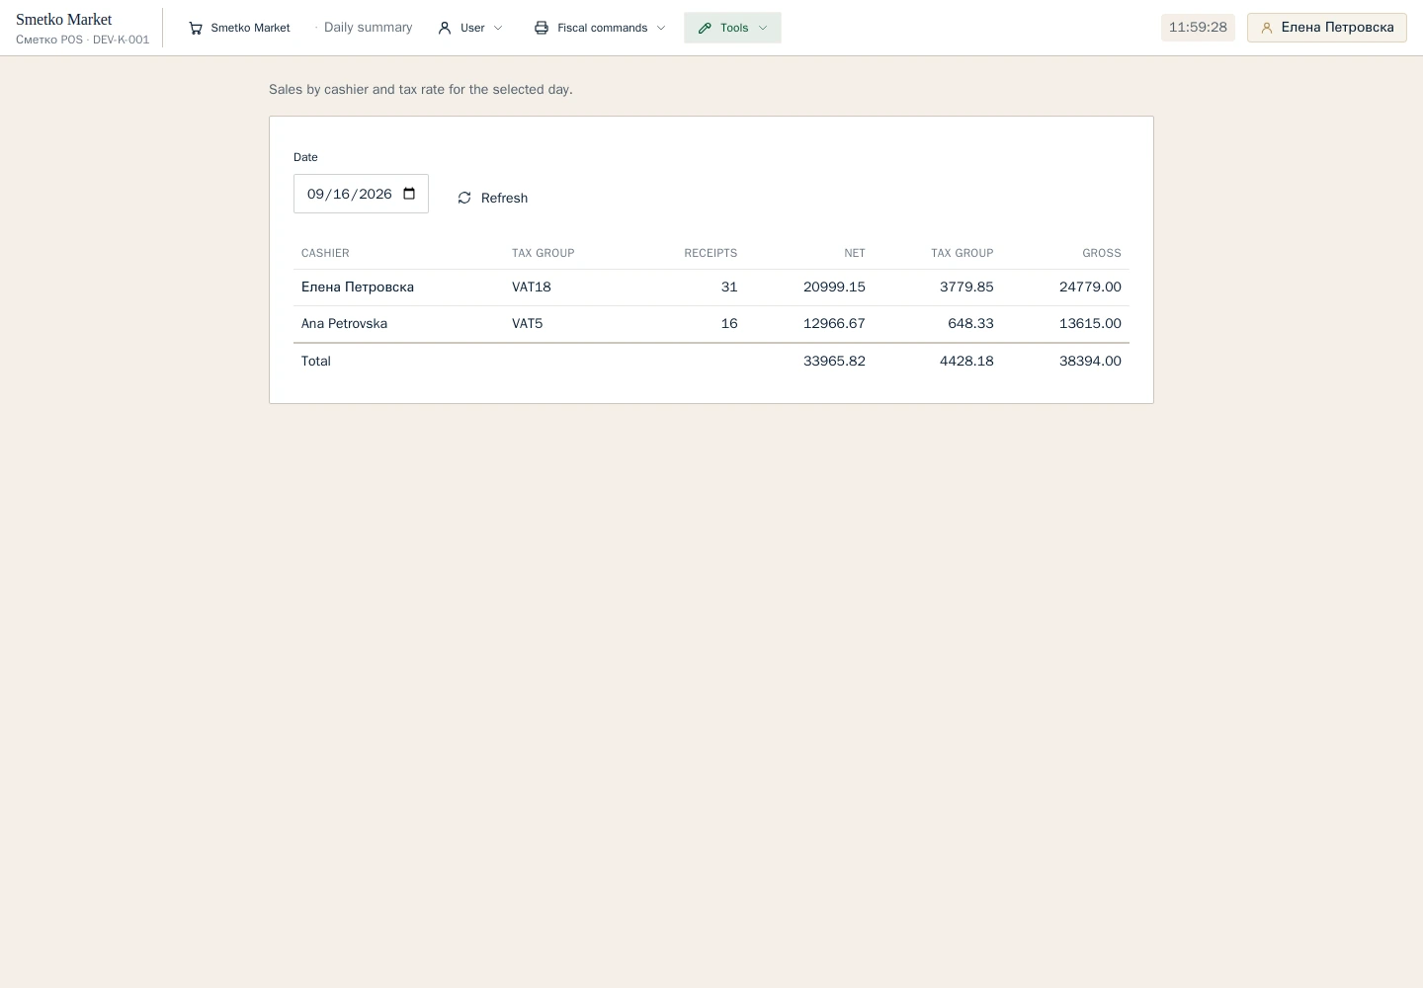Open the Tools menu

732,28
